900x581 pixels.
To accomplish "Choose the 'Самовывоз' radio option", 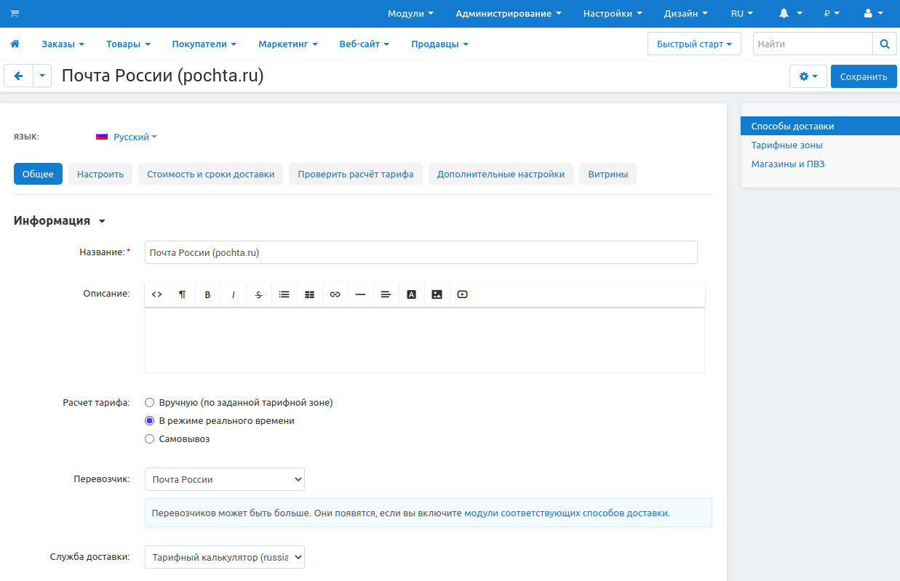I will (x=150, y=439).
